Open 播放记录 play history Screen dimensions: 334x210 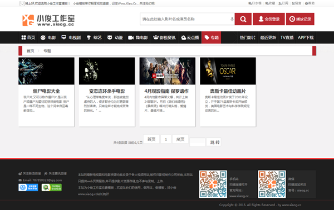300,19
